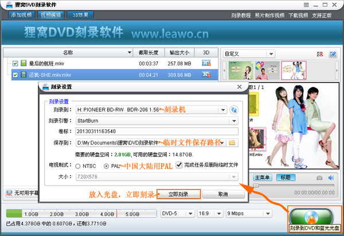Switch to the 主菜单 preview tab
344x236 pixels.
[263, 177]
